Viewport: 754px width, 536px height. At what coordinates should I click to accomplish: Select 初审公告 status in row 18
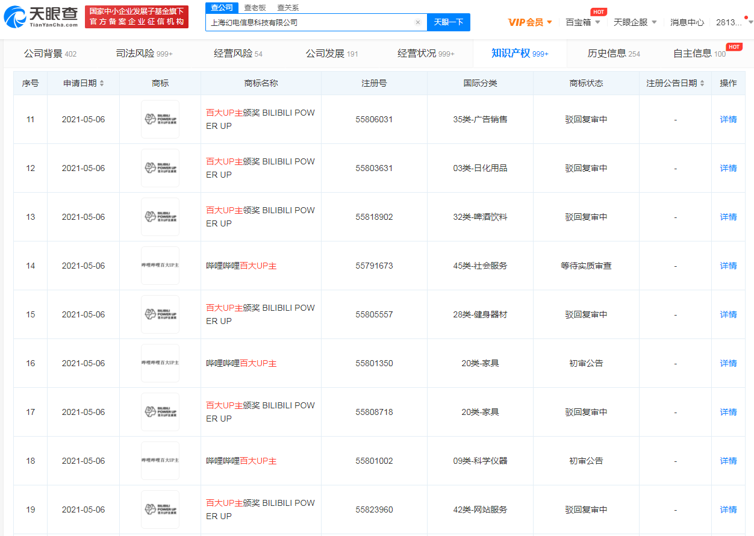coord(586,461)
